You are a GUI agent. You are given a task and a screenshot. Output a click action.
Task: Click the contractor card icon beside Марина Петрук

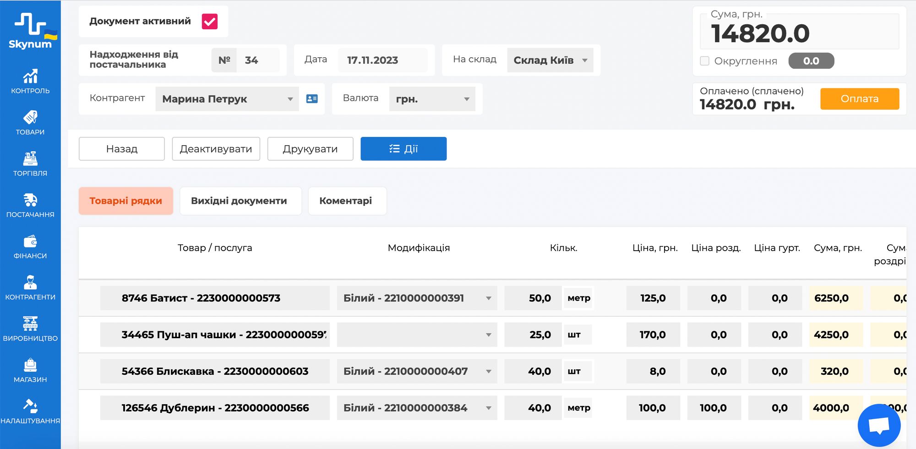click(x=312, y=99)
